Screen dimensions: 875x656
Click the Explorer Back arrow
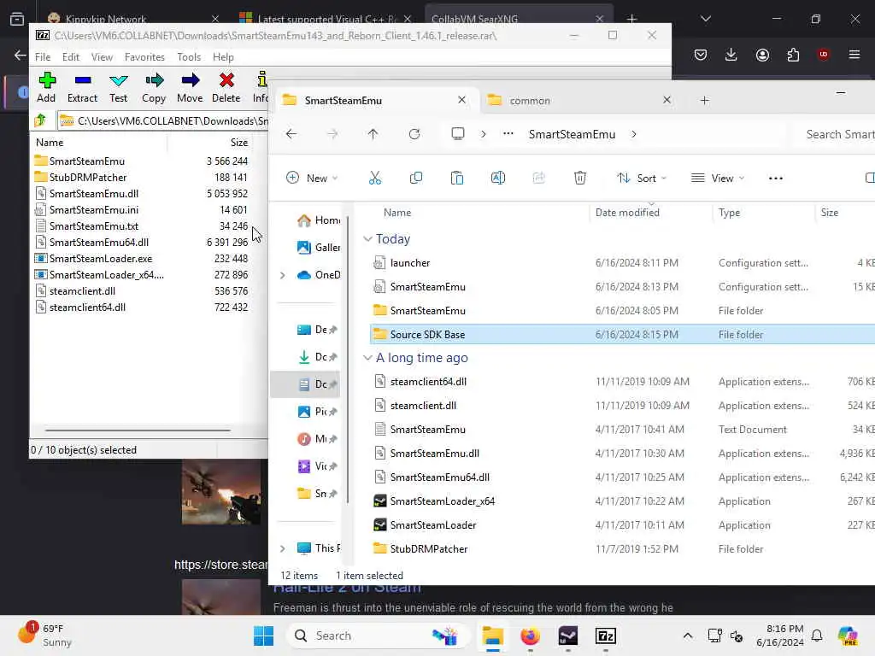tap(291, 134)
